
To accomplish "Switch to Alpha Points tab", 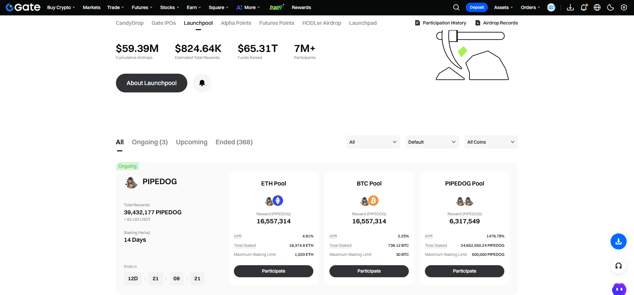I will (x=236, y=23).
